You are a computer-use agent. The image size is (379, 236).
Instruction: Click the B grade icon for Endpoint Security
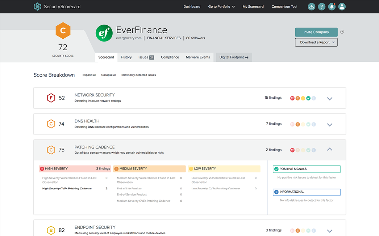pos(51,230)
